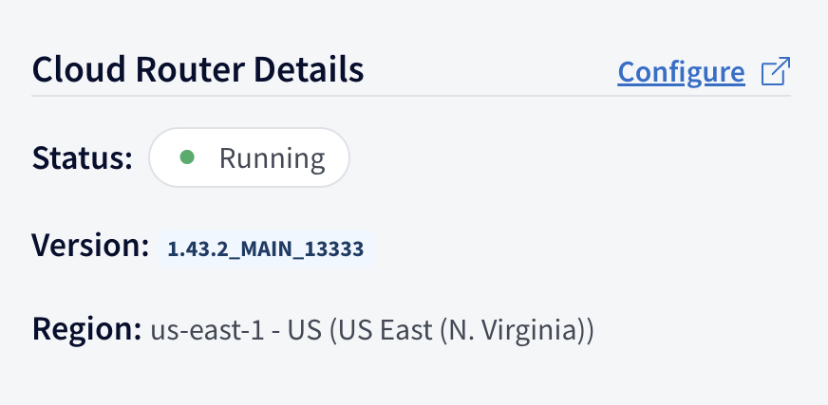
Task: Click the external link icon beside Configure
Action: click(x=776, y=71)
